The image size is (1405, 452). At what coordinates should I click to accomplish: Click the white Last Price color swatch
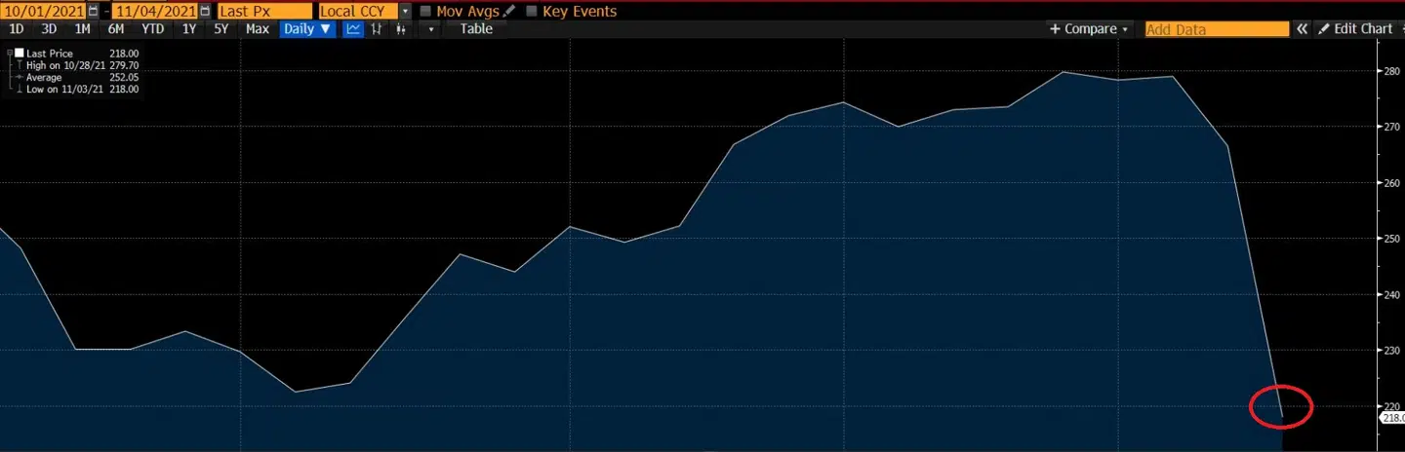click(x=20, y=53)
